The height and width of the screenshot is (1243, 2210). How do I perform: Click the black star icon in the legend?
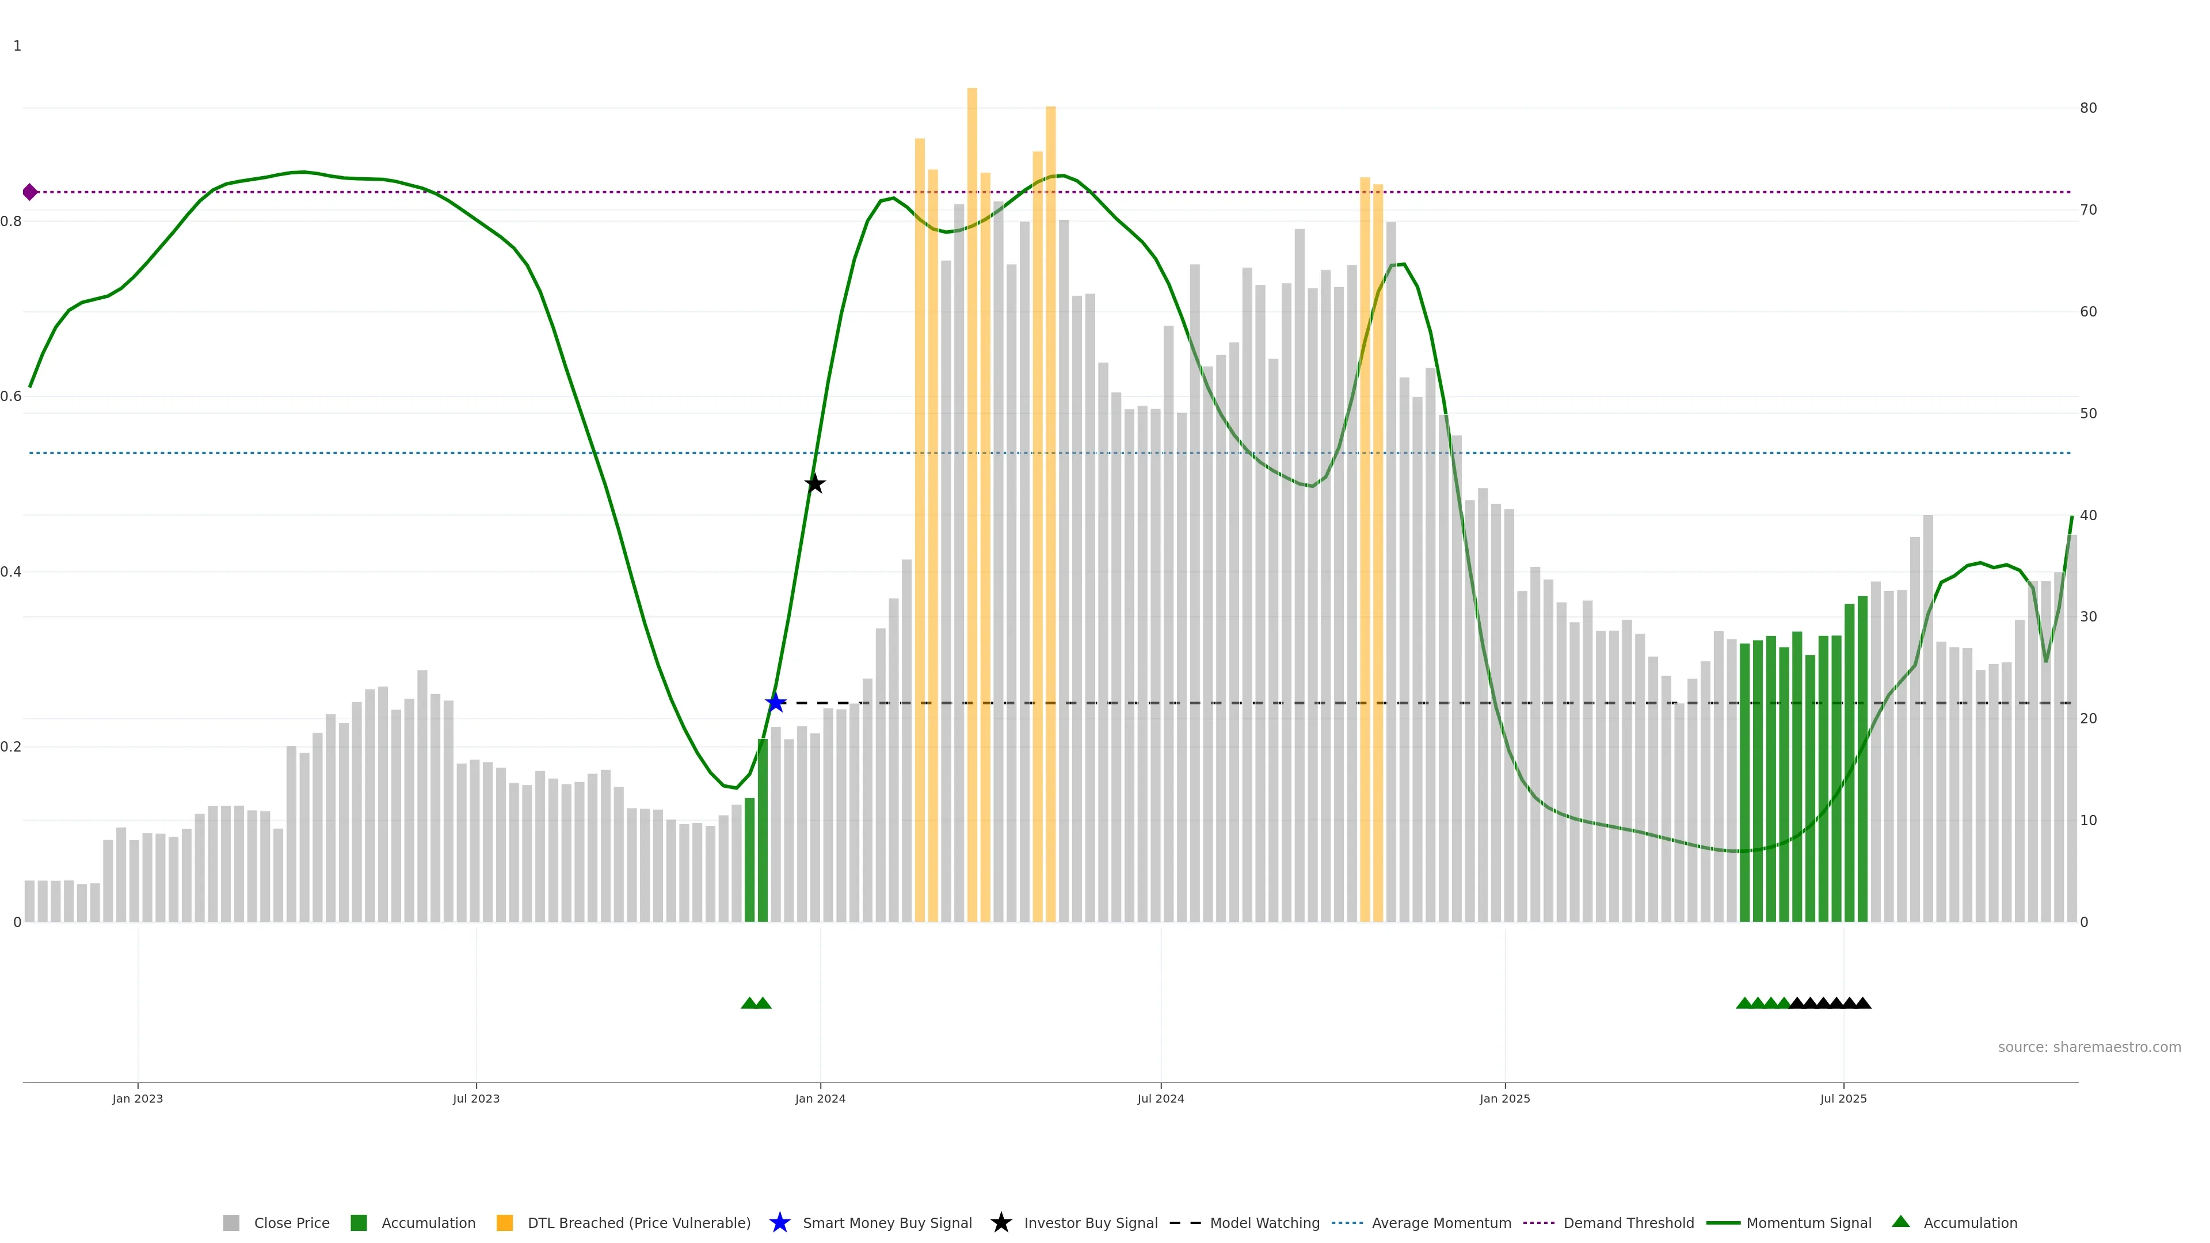click(x=1000, y=1222)
